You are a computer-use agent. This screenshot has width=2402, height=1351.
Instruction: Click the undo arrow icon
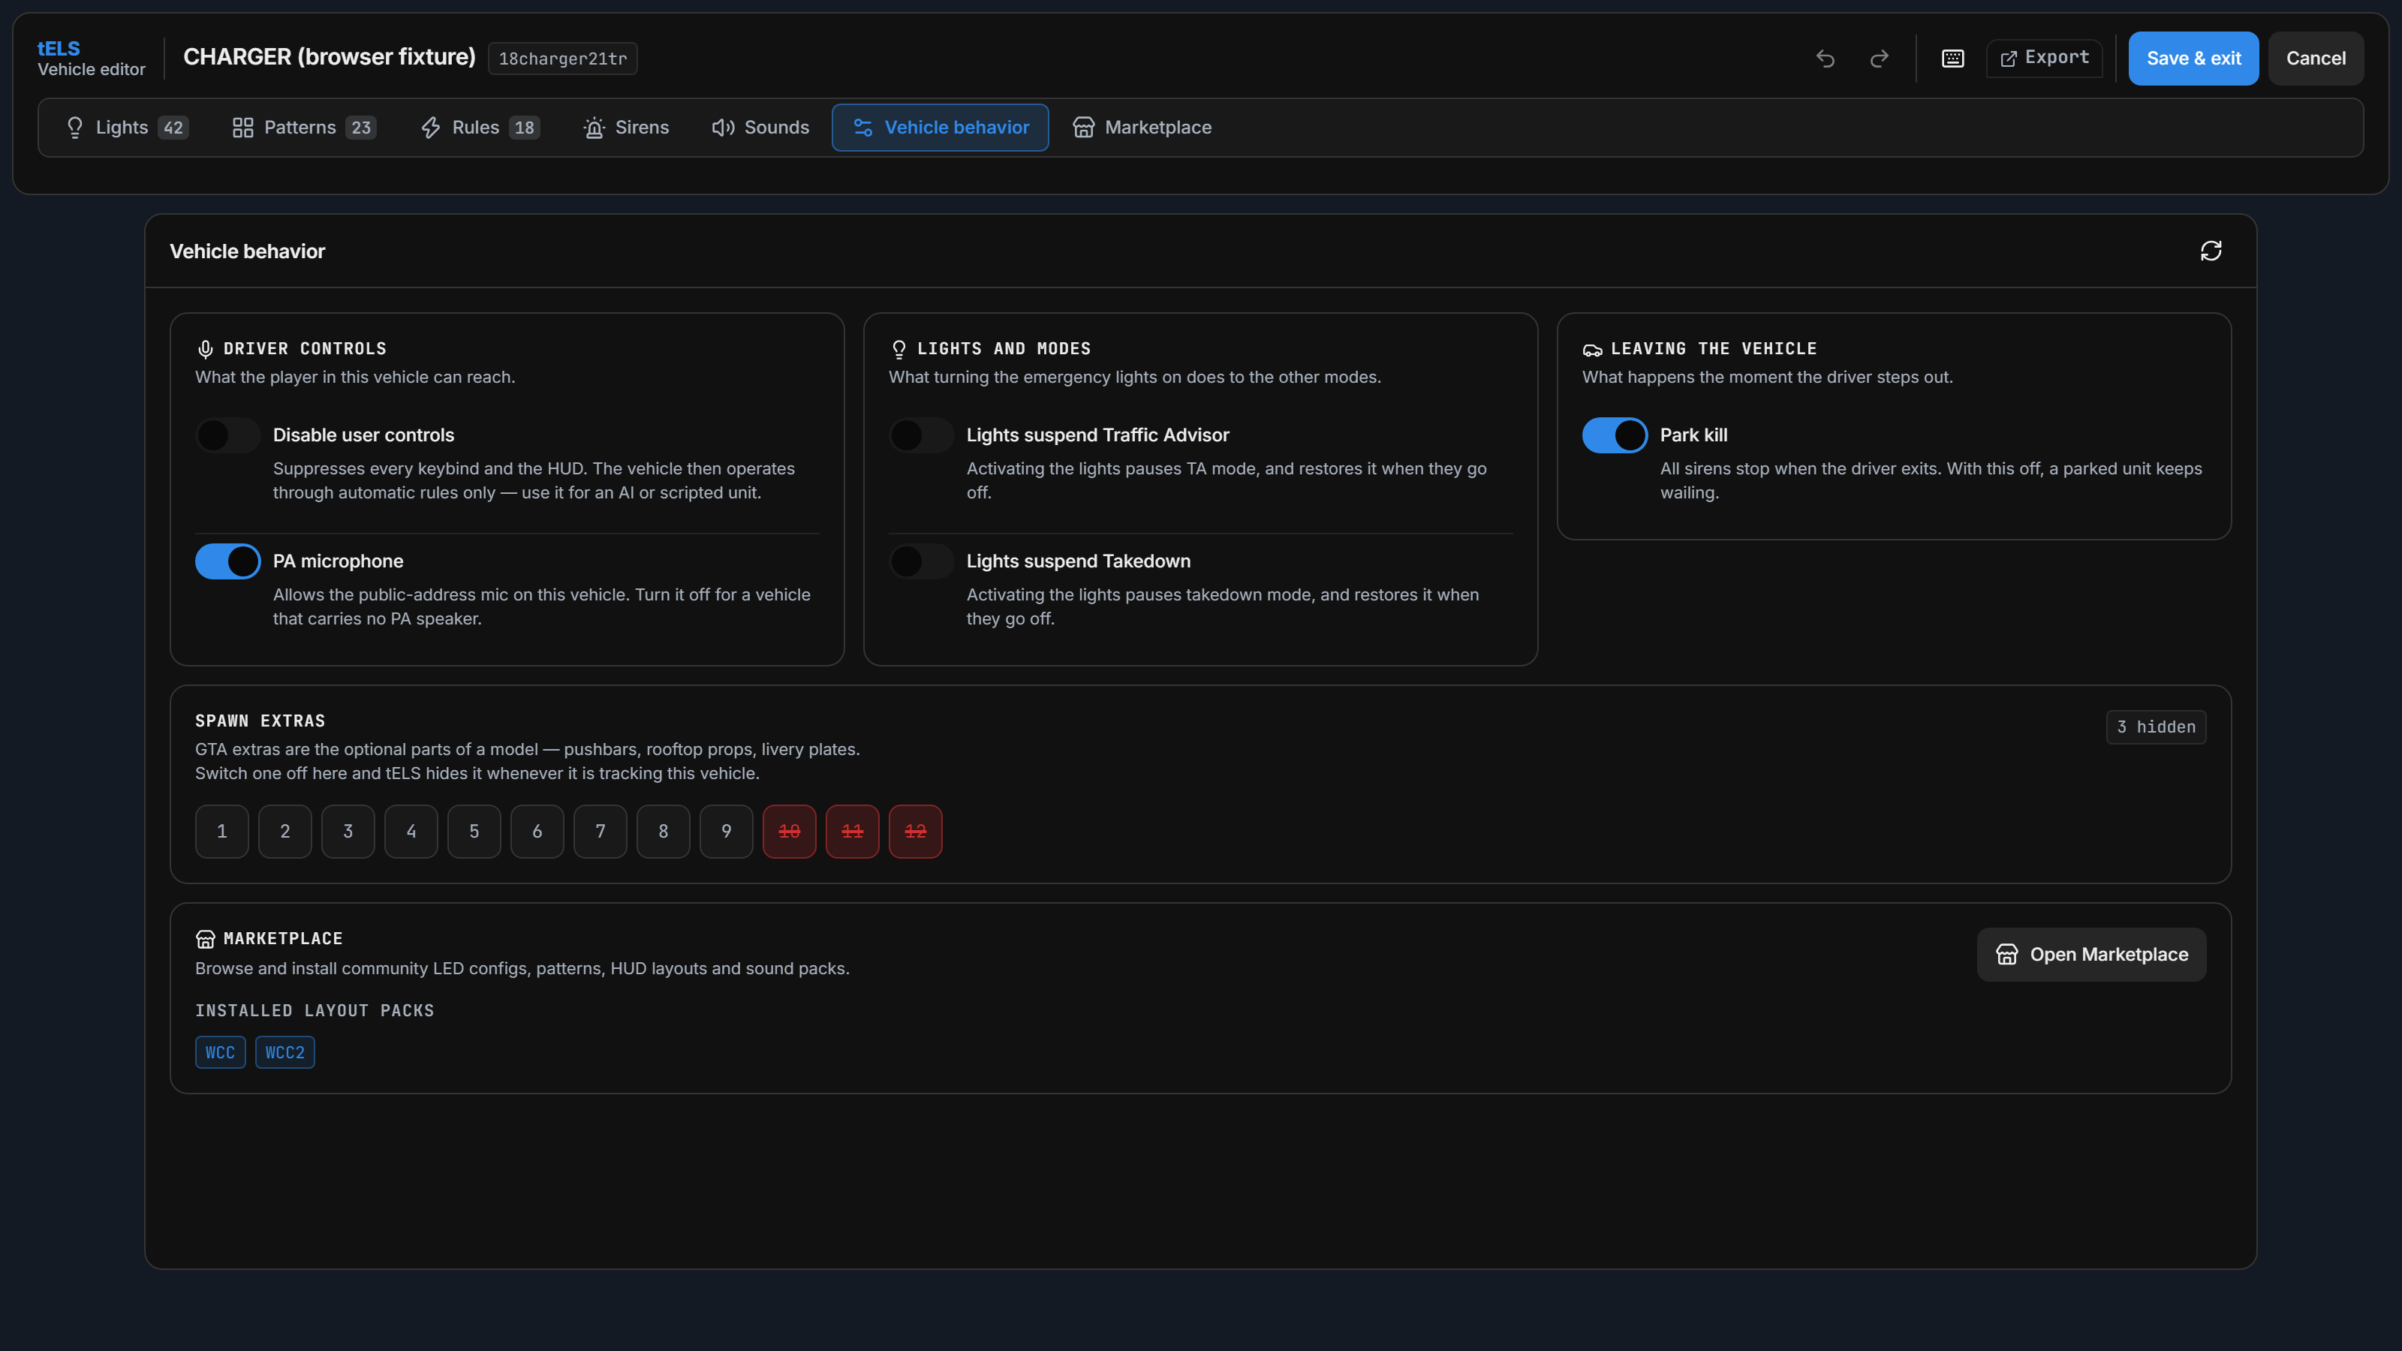point(1825,59)
